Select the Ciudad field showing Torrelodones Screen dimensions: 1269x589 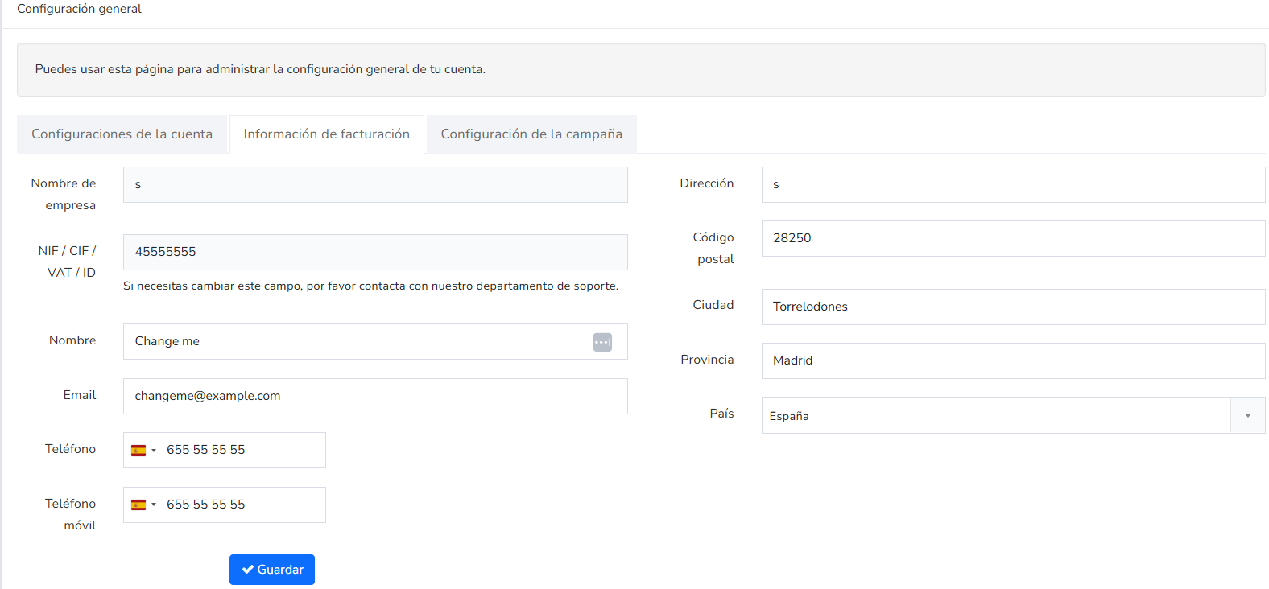point(1013,307)
